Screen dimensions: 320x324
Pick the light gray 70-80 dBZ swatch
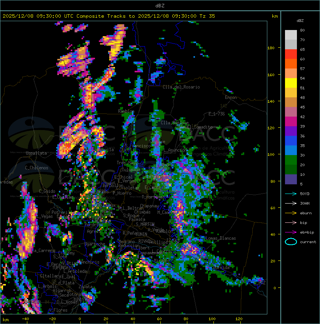pos(291,35)
